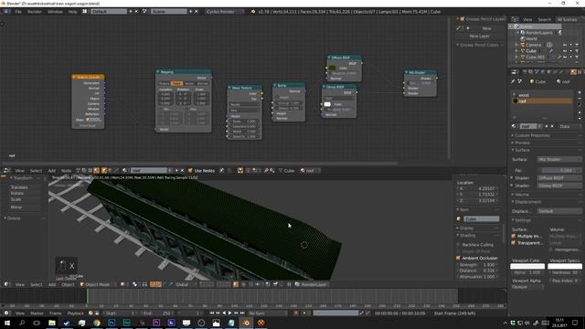
Task: Click the 3D view editor type icon
Action: tap(6, 284)
